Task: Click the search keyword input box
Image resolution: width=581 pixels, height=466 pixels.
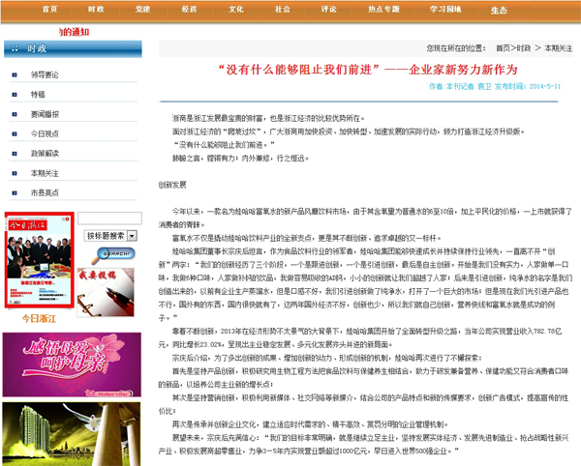Action: click(108, 218)
